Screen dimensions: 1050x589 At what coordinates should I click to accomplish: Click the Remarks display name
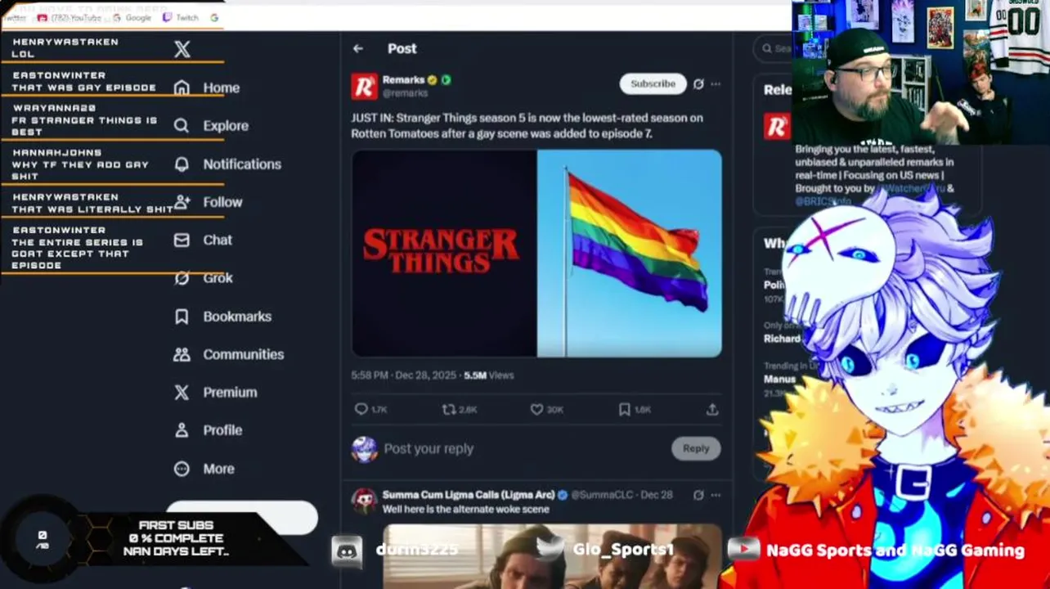(x=403, y=79)
